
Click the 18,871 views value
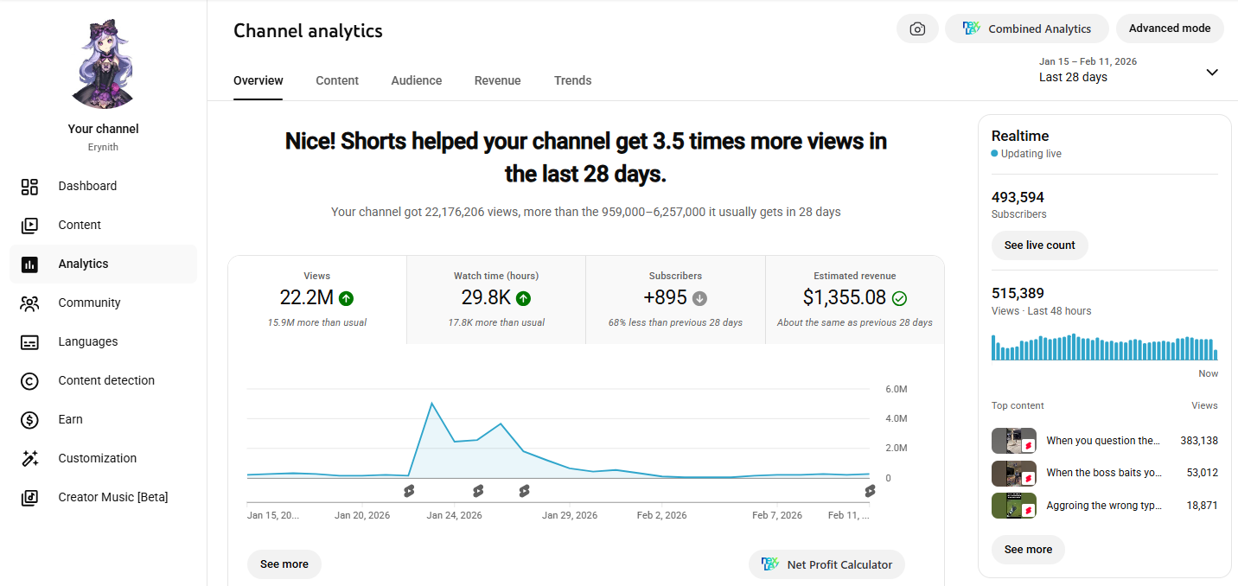click(x=1202, y=506)
